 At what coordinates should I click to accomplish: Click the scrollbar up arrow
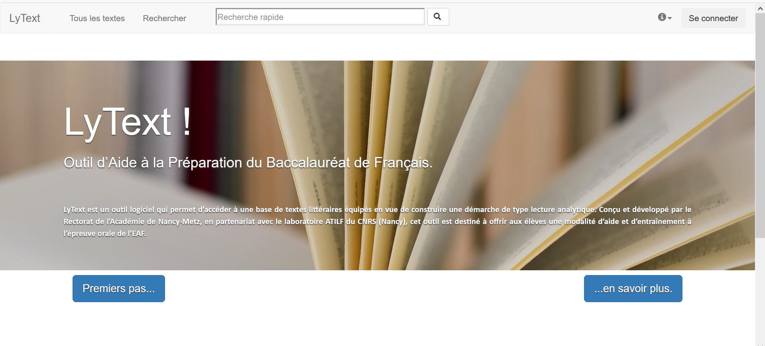click(760, 8)
